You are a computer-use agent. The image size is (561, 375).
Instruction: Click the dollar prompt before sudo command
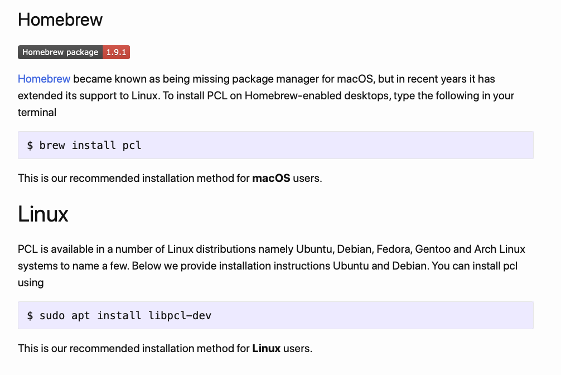(x=30, y=316)
